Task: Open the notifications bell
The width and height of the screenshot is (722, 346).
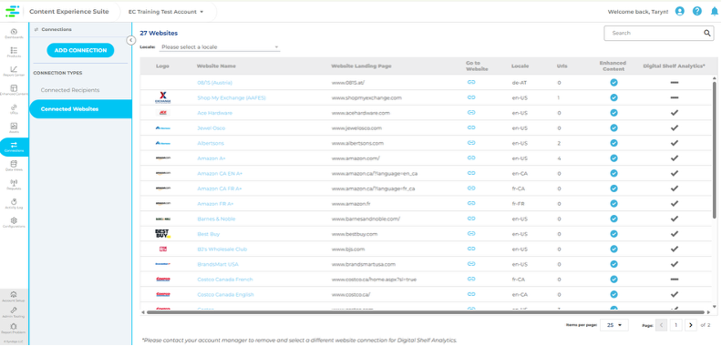Action: point(714,12)
